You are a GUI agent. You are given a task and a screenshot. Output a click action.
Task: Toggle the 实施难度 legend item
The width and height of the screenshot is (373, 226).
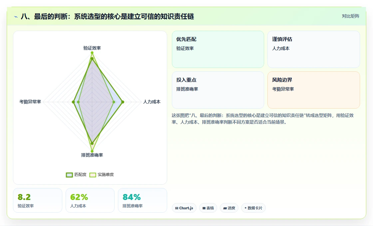tap(102, 175)
